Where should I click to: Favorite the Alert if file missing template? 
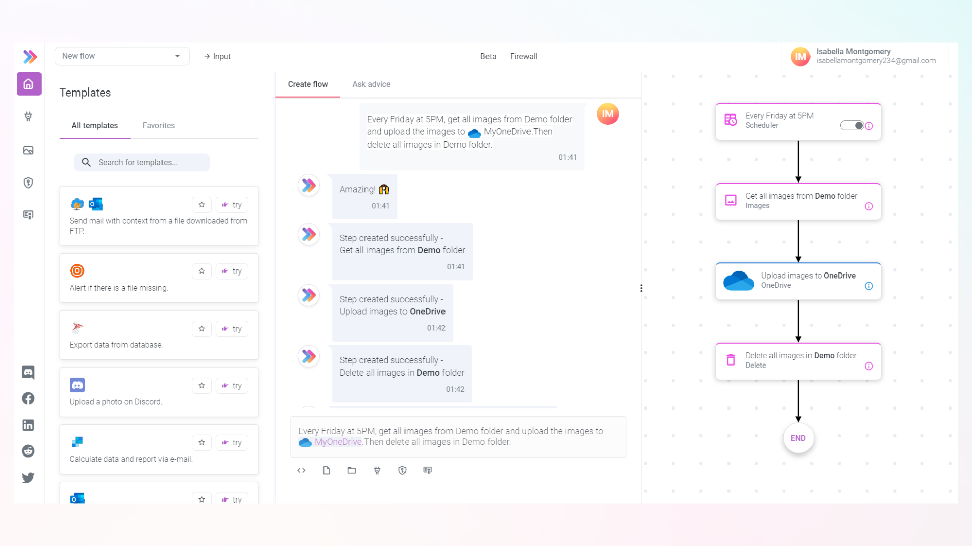201,271
